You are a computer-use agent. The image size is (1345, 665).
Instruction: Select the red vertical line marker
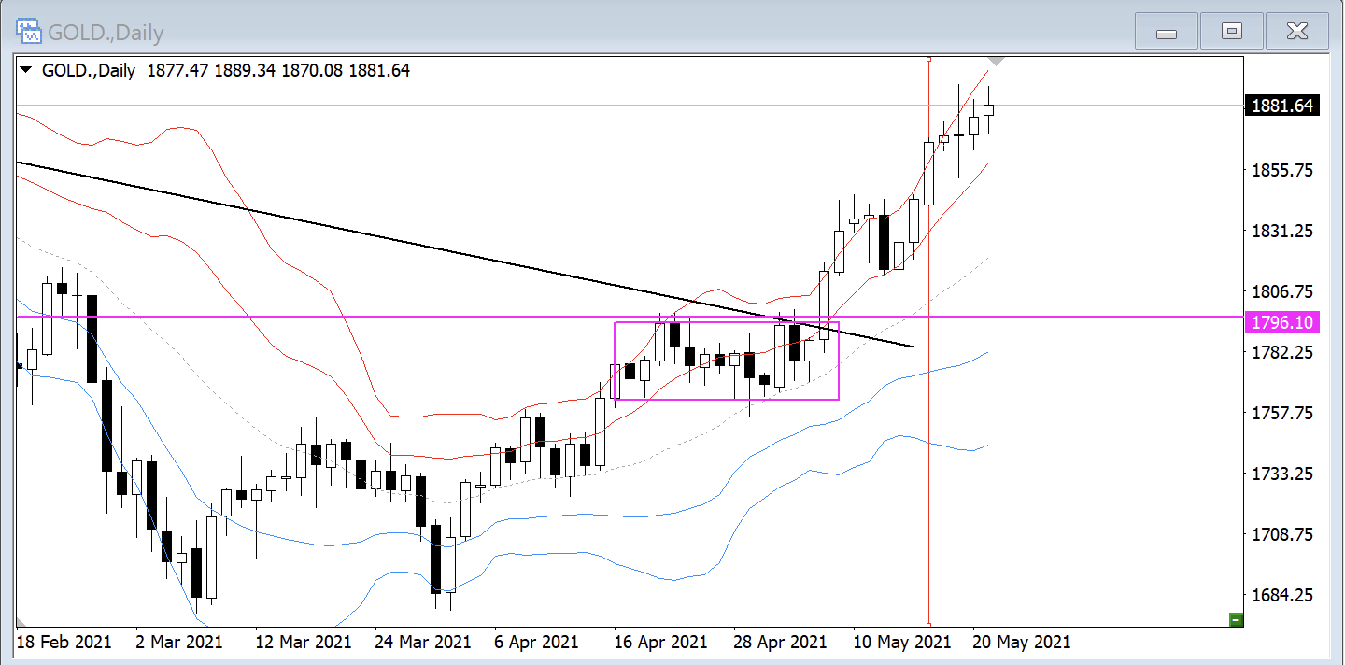pos(928,467)
